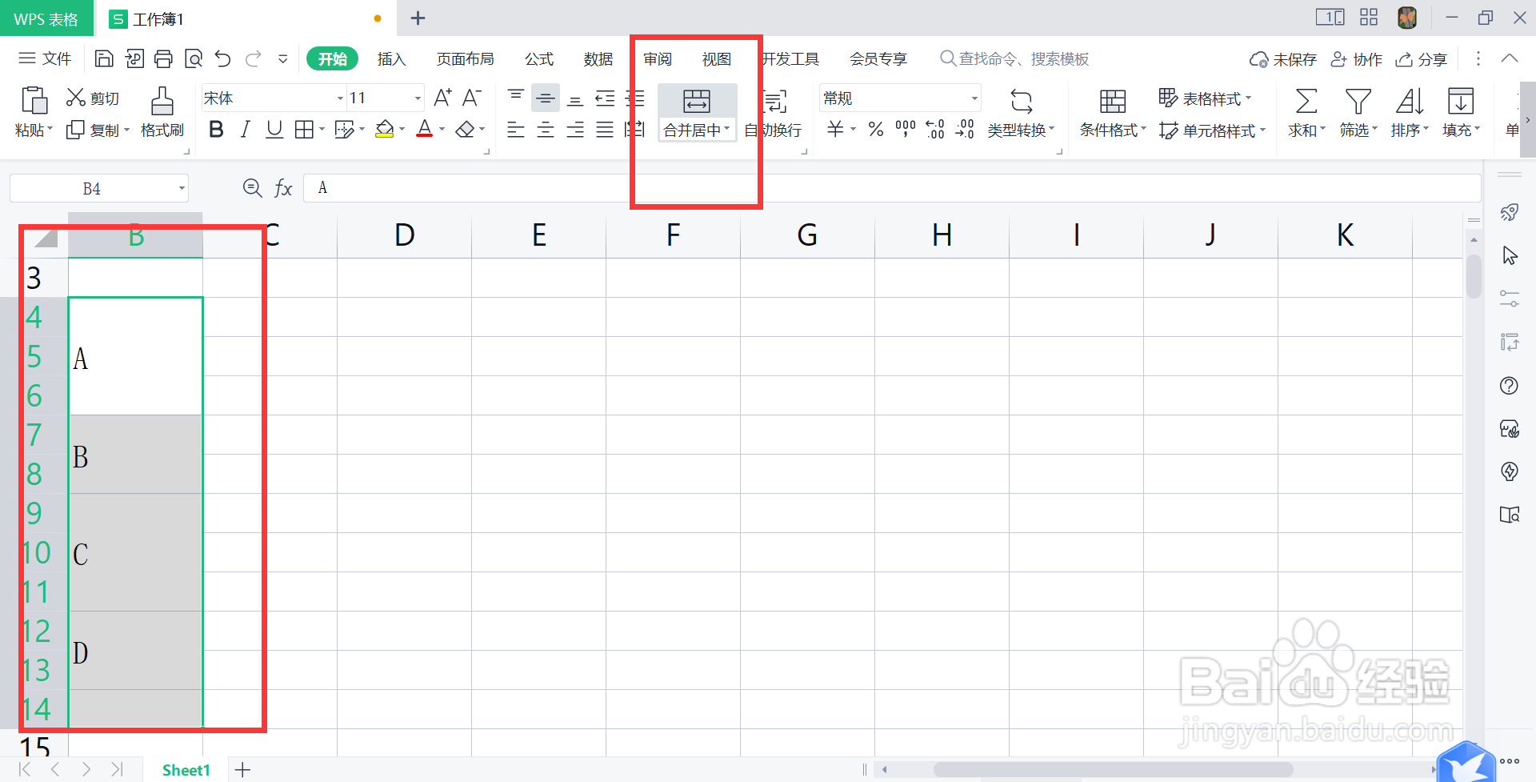Click the 分享 share button
The width and height of the screenshot is (1536, 782).
pyautogui.click(x=1422, y=59)
